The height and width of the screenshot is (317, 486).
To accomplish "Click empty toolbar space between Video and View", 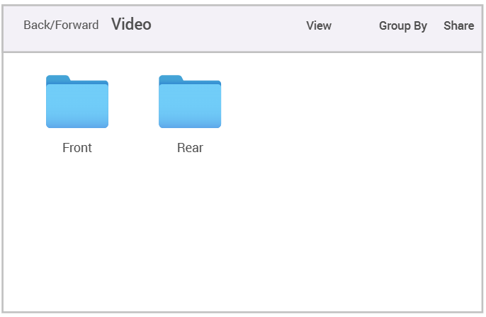I will 227,25.
